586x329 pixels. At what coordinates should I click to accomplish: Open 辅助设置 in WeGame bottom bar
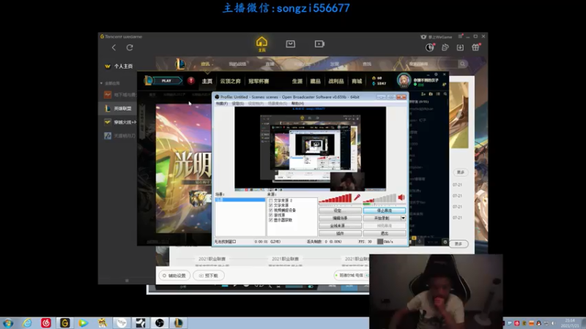tap(174, 276)
